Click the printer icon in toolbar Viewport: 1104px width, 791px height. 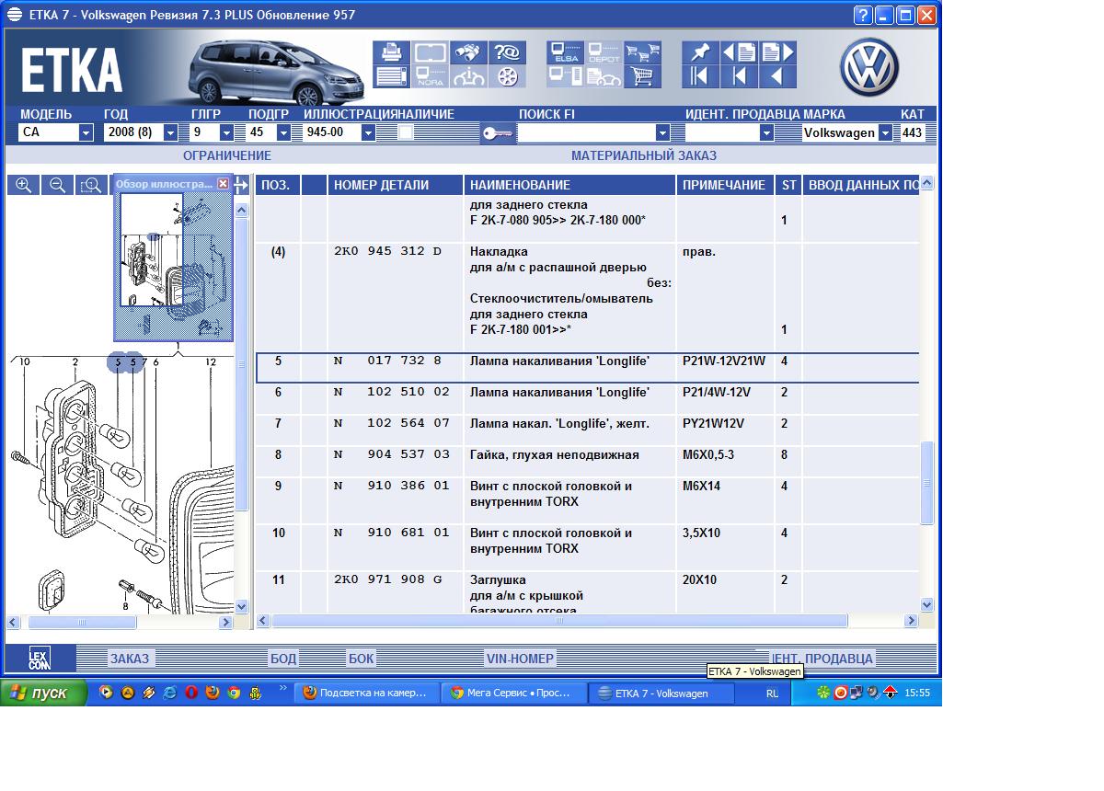pyautogui.click(x=391, y=52)
